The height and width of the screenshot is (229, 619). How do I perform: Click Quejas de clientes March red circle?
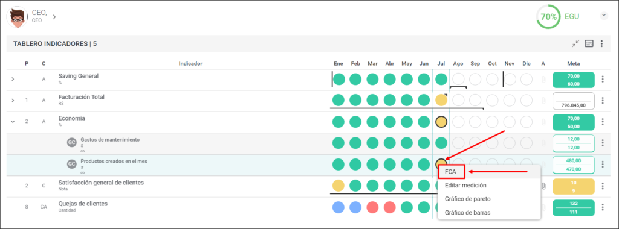[x=372, y=207]
